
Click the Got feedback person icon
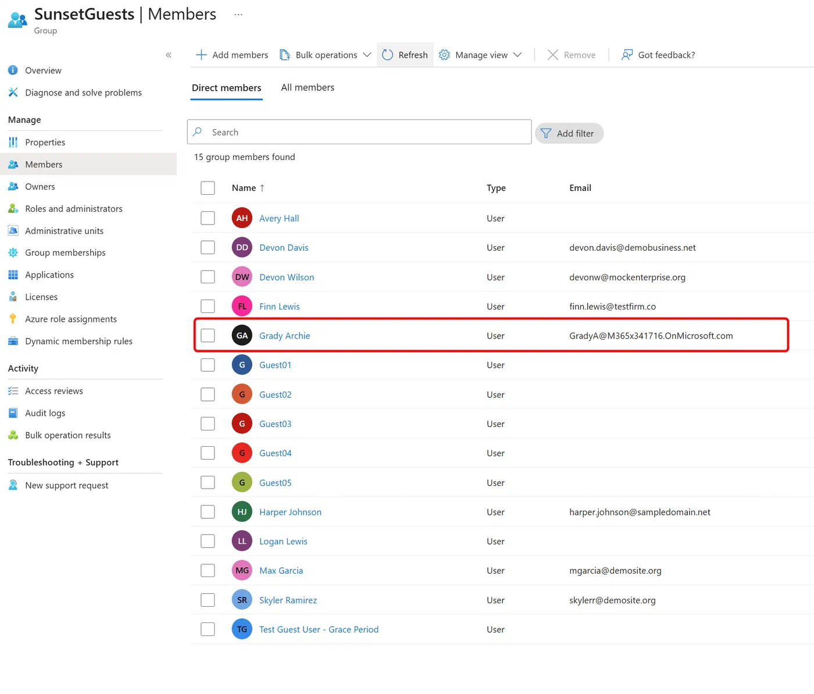click(x=627, y=55)
